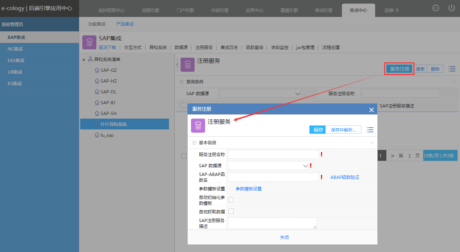The width and height of the screenshot is (460, 252).
Task: Click the 基本信息 section handle icon
Action: click(194, 143)
